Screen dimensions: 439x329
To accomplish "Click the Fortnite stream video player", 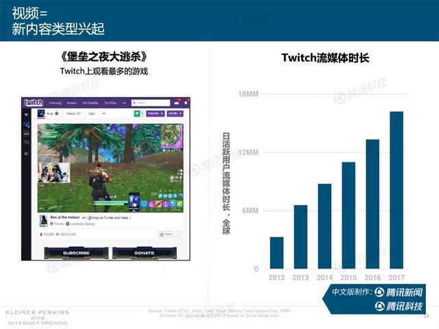I will coord(110,168).
